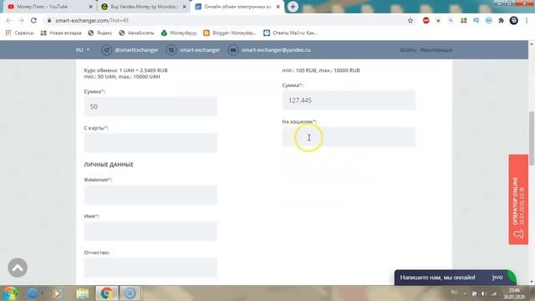Click the email icon next to smart-exchanger@yandex.ru
This screenshot has height=301, width=535.
tap(233, 50)
